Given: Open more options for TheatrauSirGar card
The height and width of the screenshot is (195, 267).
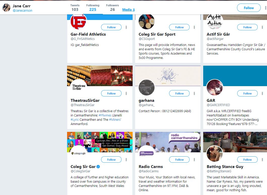Looking at the screenshot, I should pyautogui.click(x=126, y=93).
